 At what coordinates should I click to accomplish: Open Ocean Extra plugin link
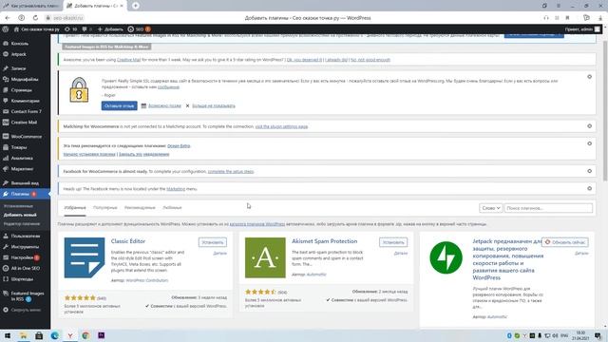(179, 145)
